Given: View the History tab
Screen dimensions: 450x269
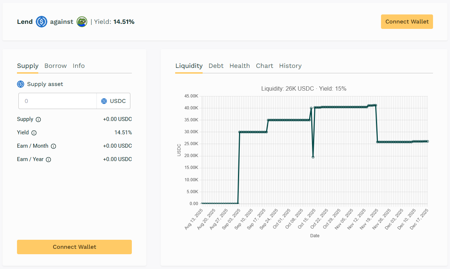Looking at the screenshot, I should click(290, 66).
